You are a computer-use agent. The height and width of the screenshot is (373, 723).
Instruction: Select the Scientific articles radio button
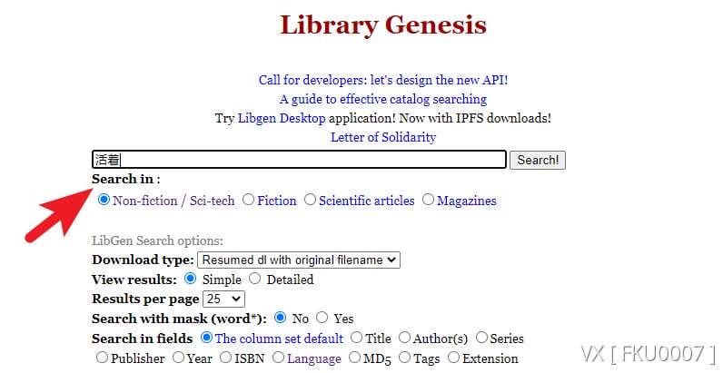pyautogui.click(x=311, y=200)
